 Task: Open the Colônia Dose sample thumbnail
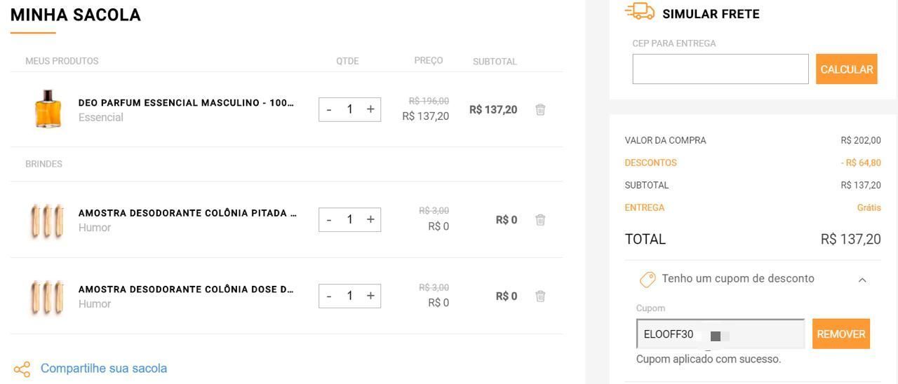[x=47, y=297]
